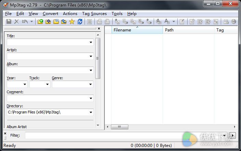241x151 pixels.
Task: Click the second of two adjacent playlist-like icons
Action: pyautogui.click(x=208, y=22)
